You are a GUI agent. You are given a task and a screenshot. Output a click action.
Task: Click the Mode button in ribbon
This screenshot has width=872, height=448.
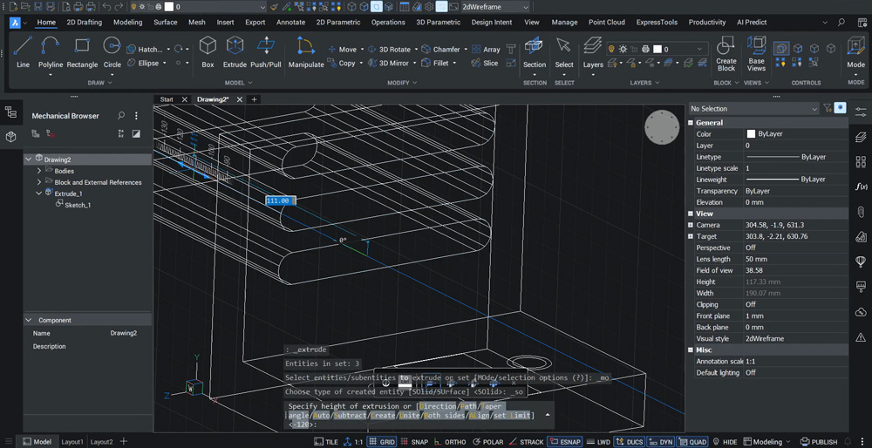coord(856,53)
